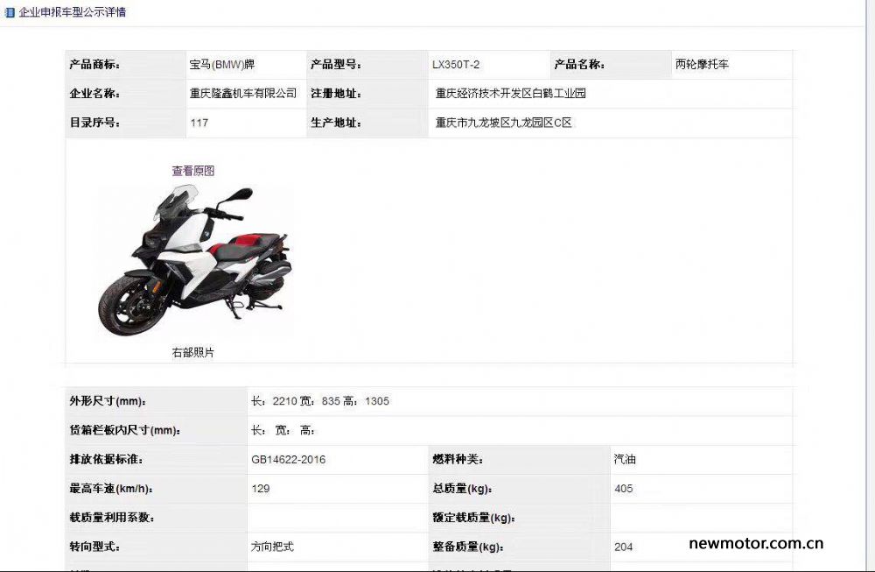
Task: Select emission standard GB14622-2016
Action: click(x=289, y=460)
